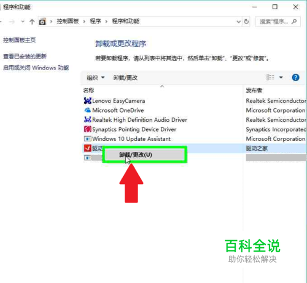Click the Windows 10 Update Assistant icon
The height and width of the screenshot is (283, 307).
click(88, 139)
